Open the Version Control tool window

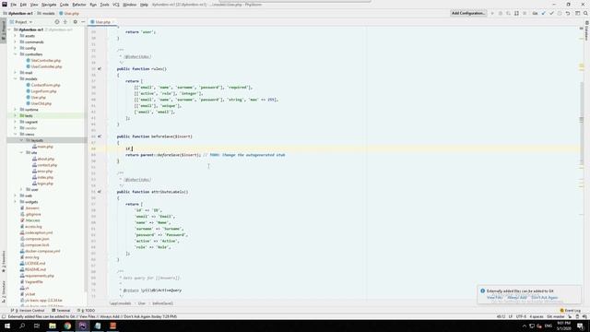[28, 311]
